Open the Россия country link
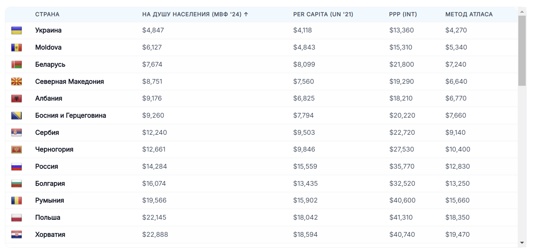This screenshot has width=534, height=250. coord(46,167)
